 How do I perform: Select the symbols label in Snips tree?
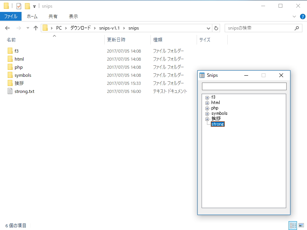[219, 113]
